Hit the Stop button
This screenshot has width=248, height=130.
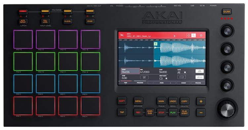[161, 112]
